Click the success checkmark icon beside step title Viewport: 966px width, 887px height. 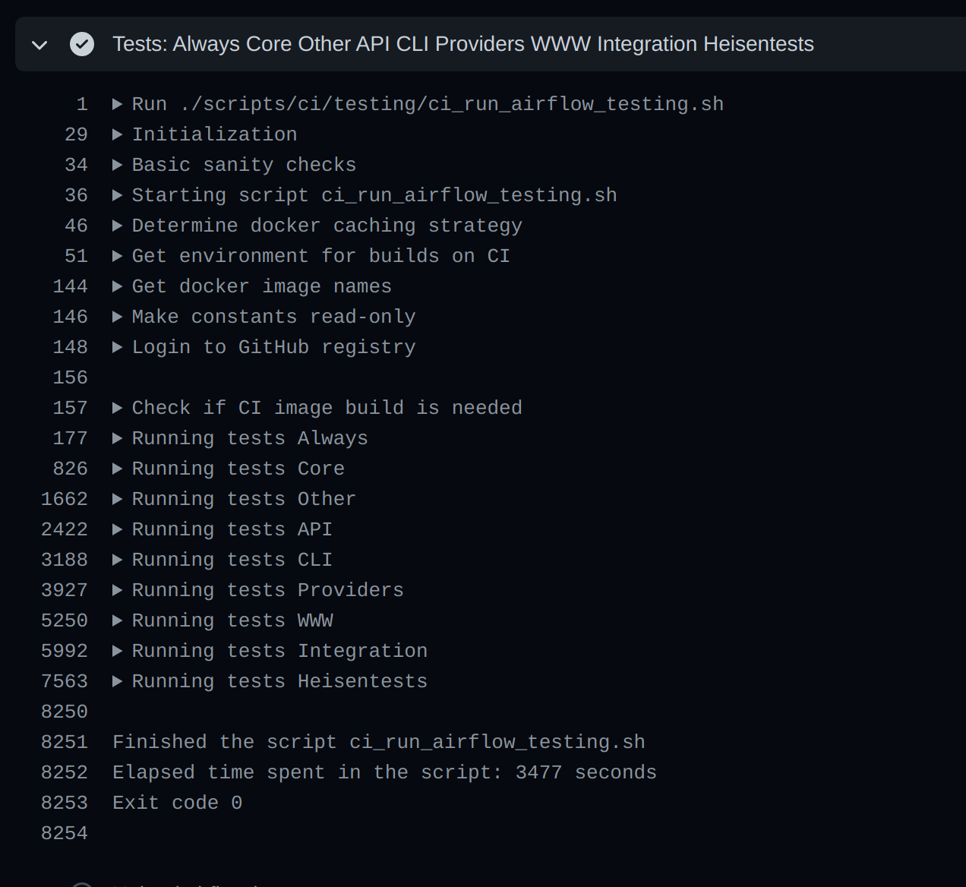click(82, 44)
